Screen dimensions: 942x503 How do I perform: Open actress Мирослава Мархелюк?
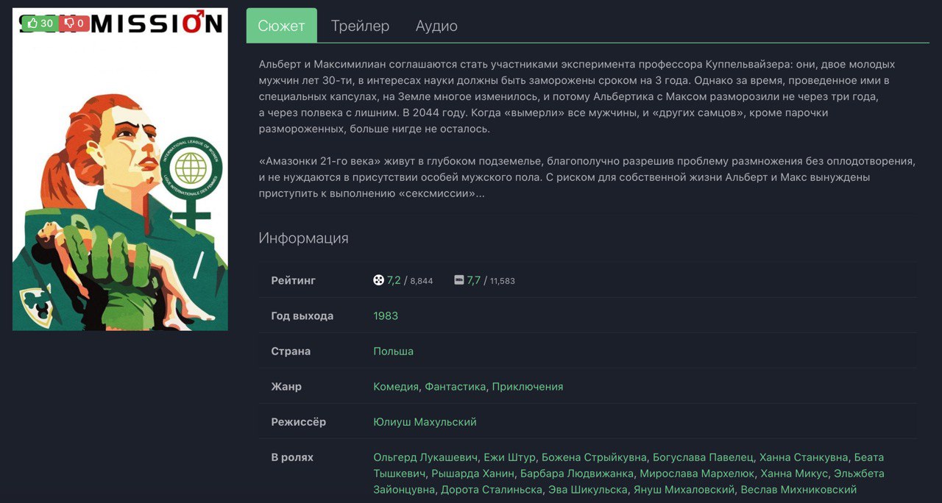[697, 474]
